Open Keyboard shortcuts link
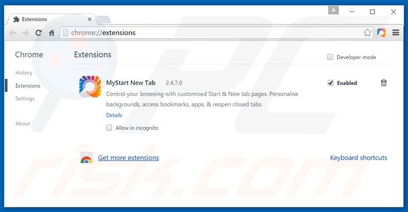Image resolution: width=408 pixels, height=212 pixels. click(x=358, y=158)
